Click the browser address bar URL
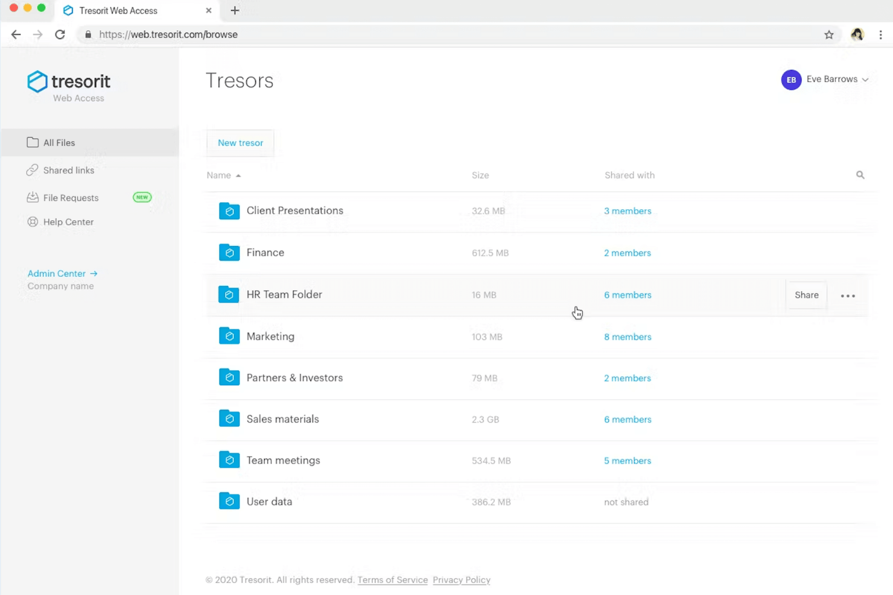893x595 pixels. coord(168,35)
